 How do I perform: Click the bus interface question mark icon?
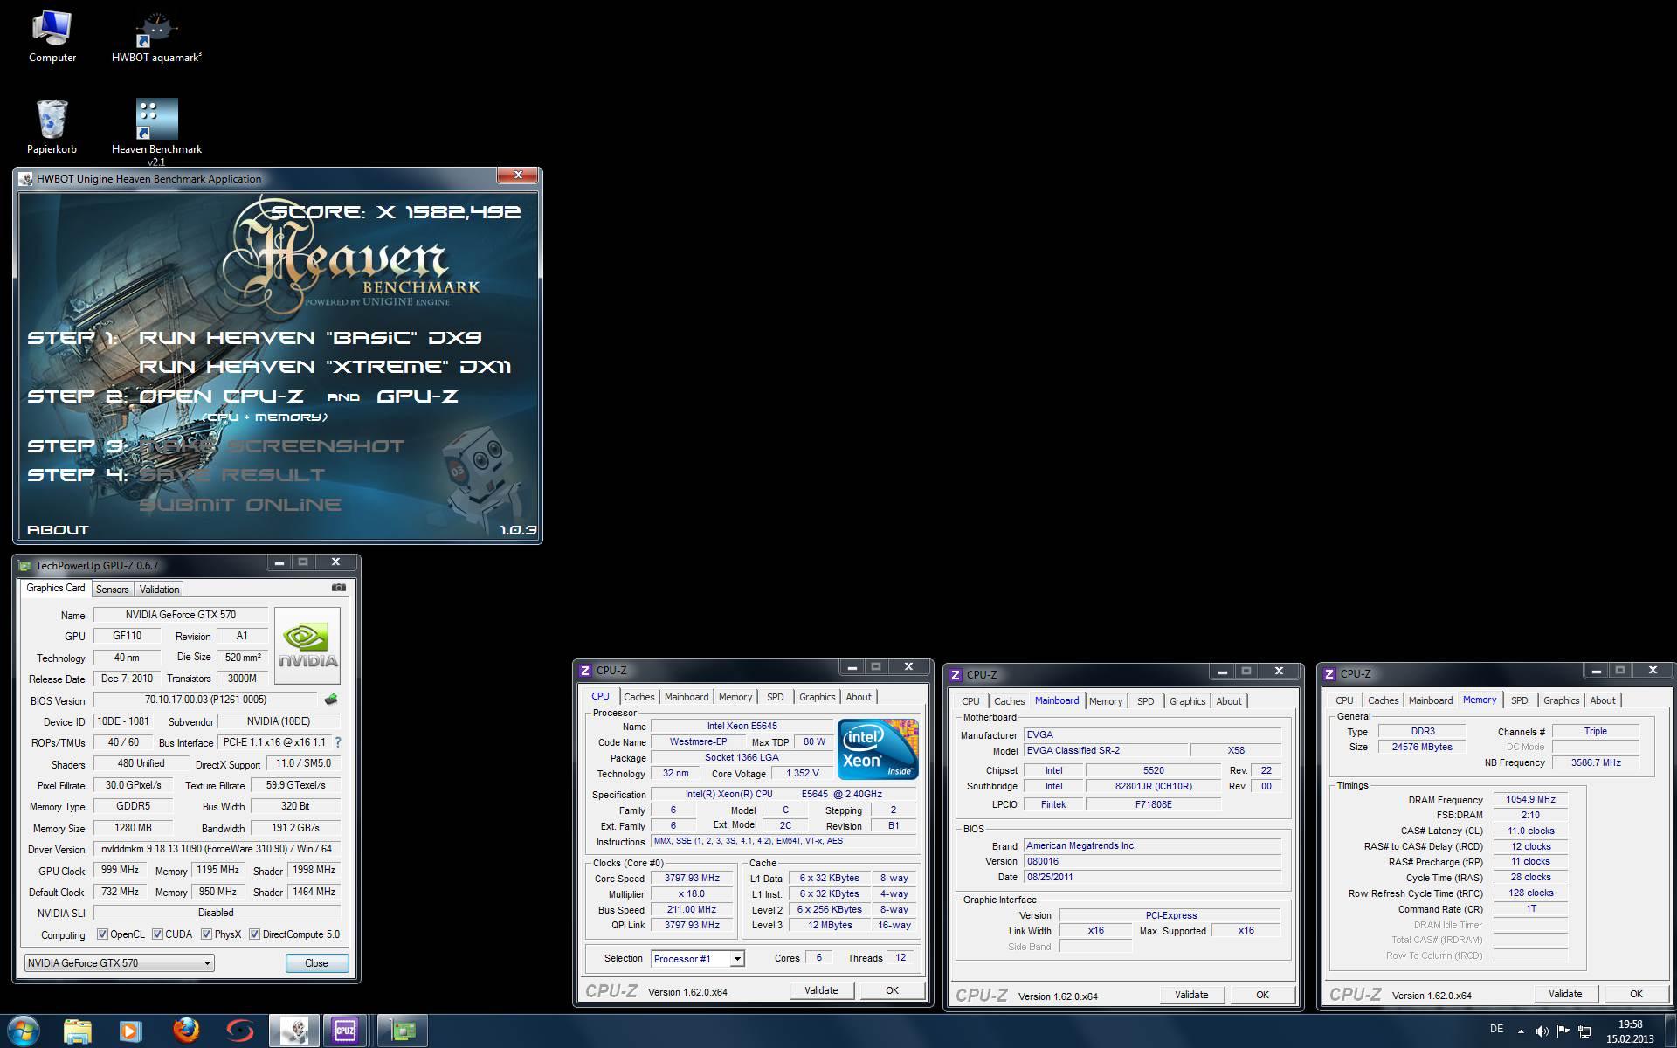point(338,742)
